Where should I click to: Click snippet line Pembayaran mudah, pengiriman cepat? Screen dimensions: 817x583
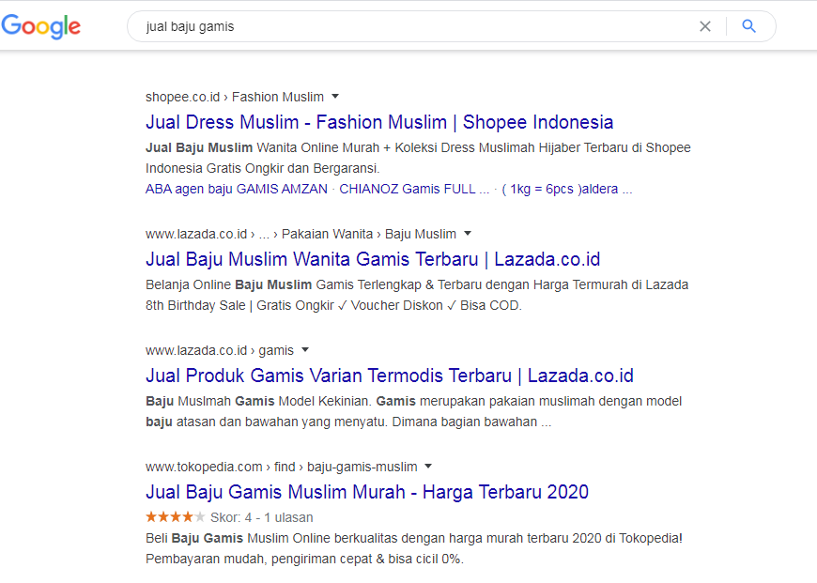point(305,559)
